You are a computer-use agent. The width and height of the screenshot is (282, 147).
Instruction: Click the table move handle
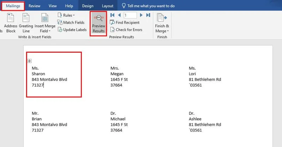(30, 61)
